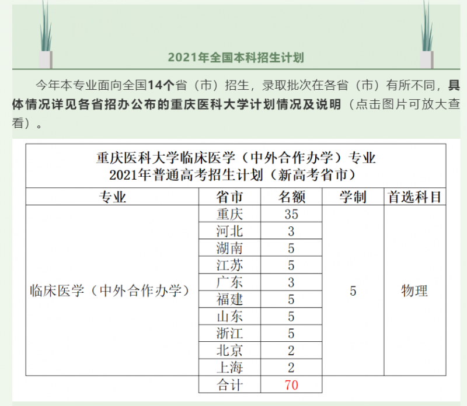Select the "重庆" province cell

point(229,213)
